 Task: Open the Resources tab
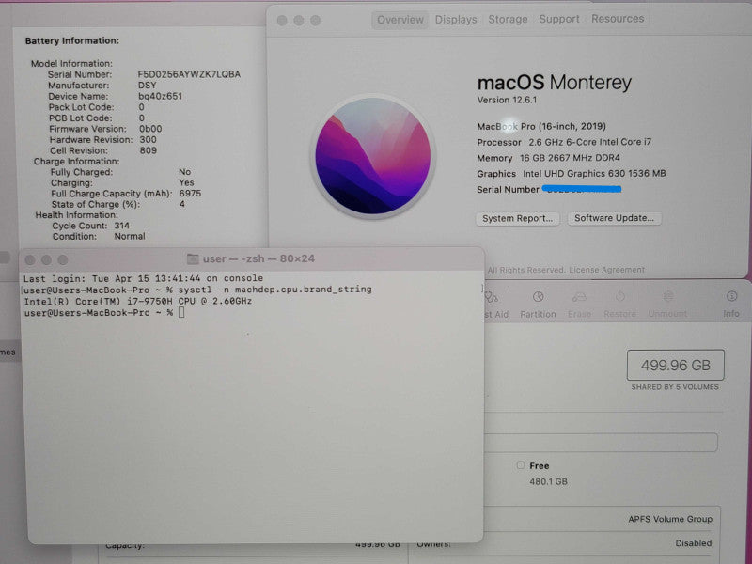[618, 18]
